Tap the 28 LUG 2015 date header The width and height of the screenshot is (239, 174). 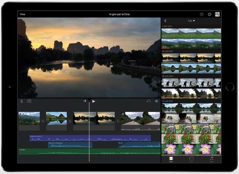(x=167, y=76)
